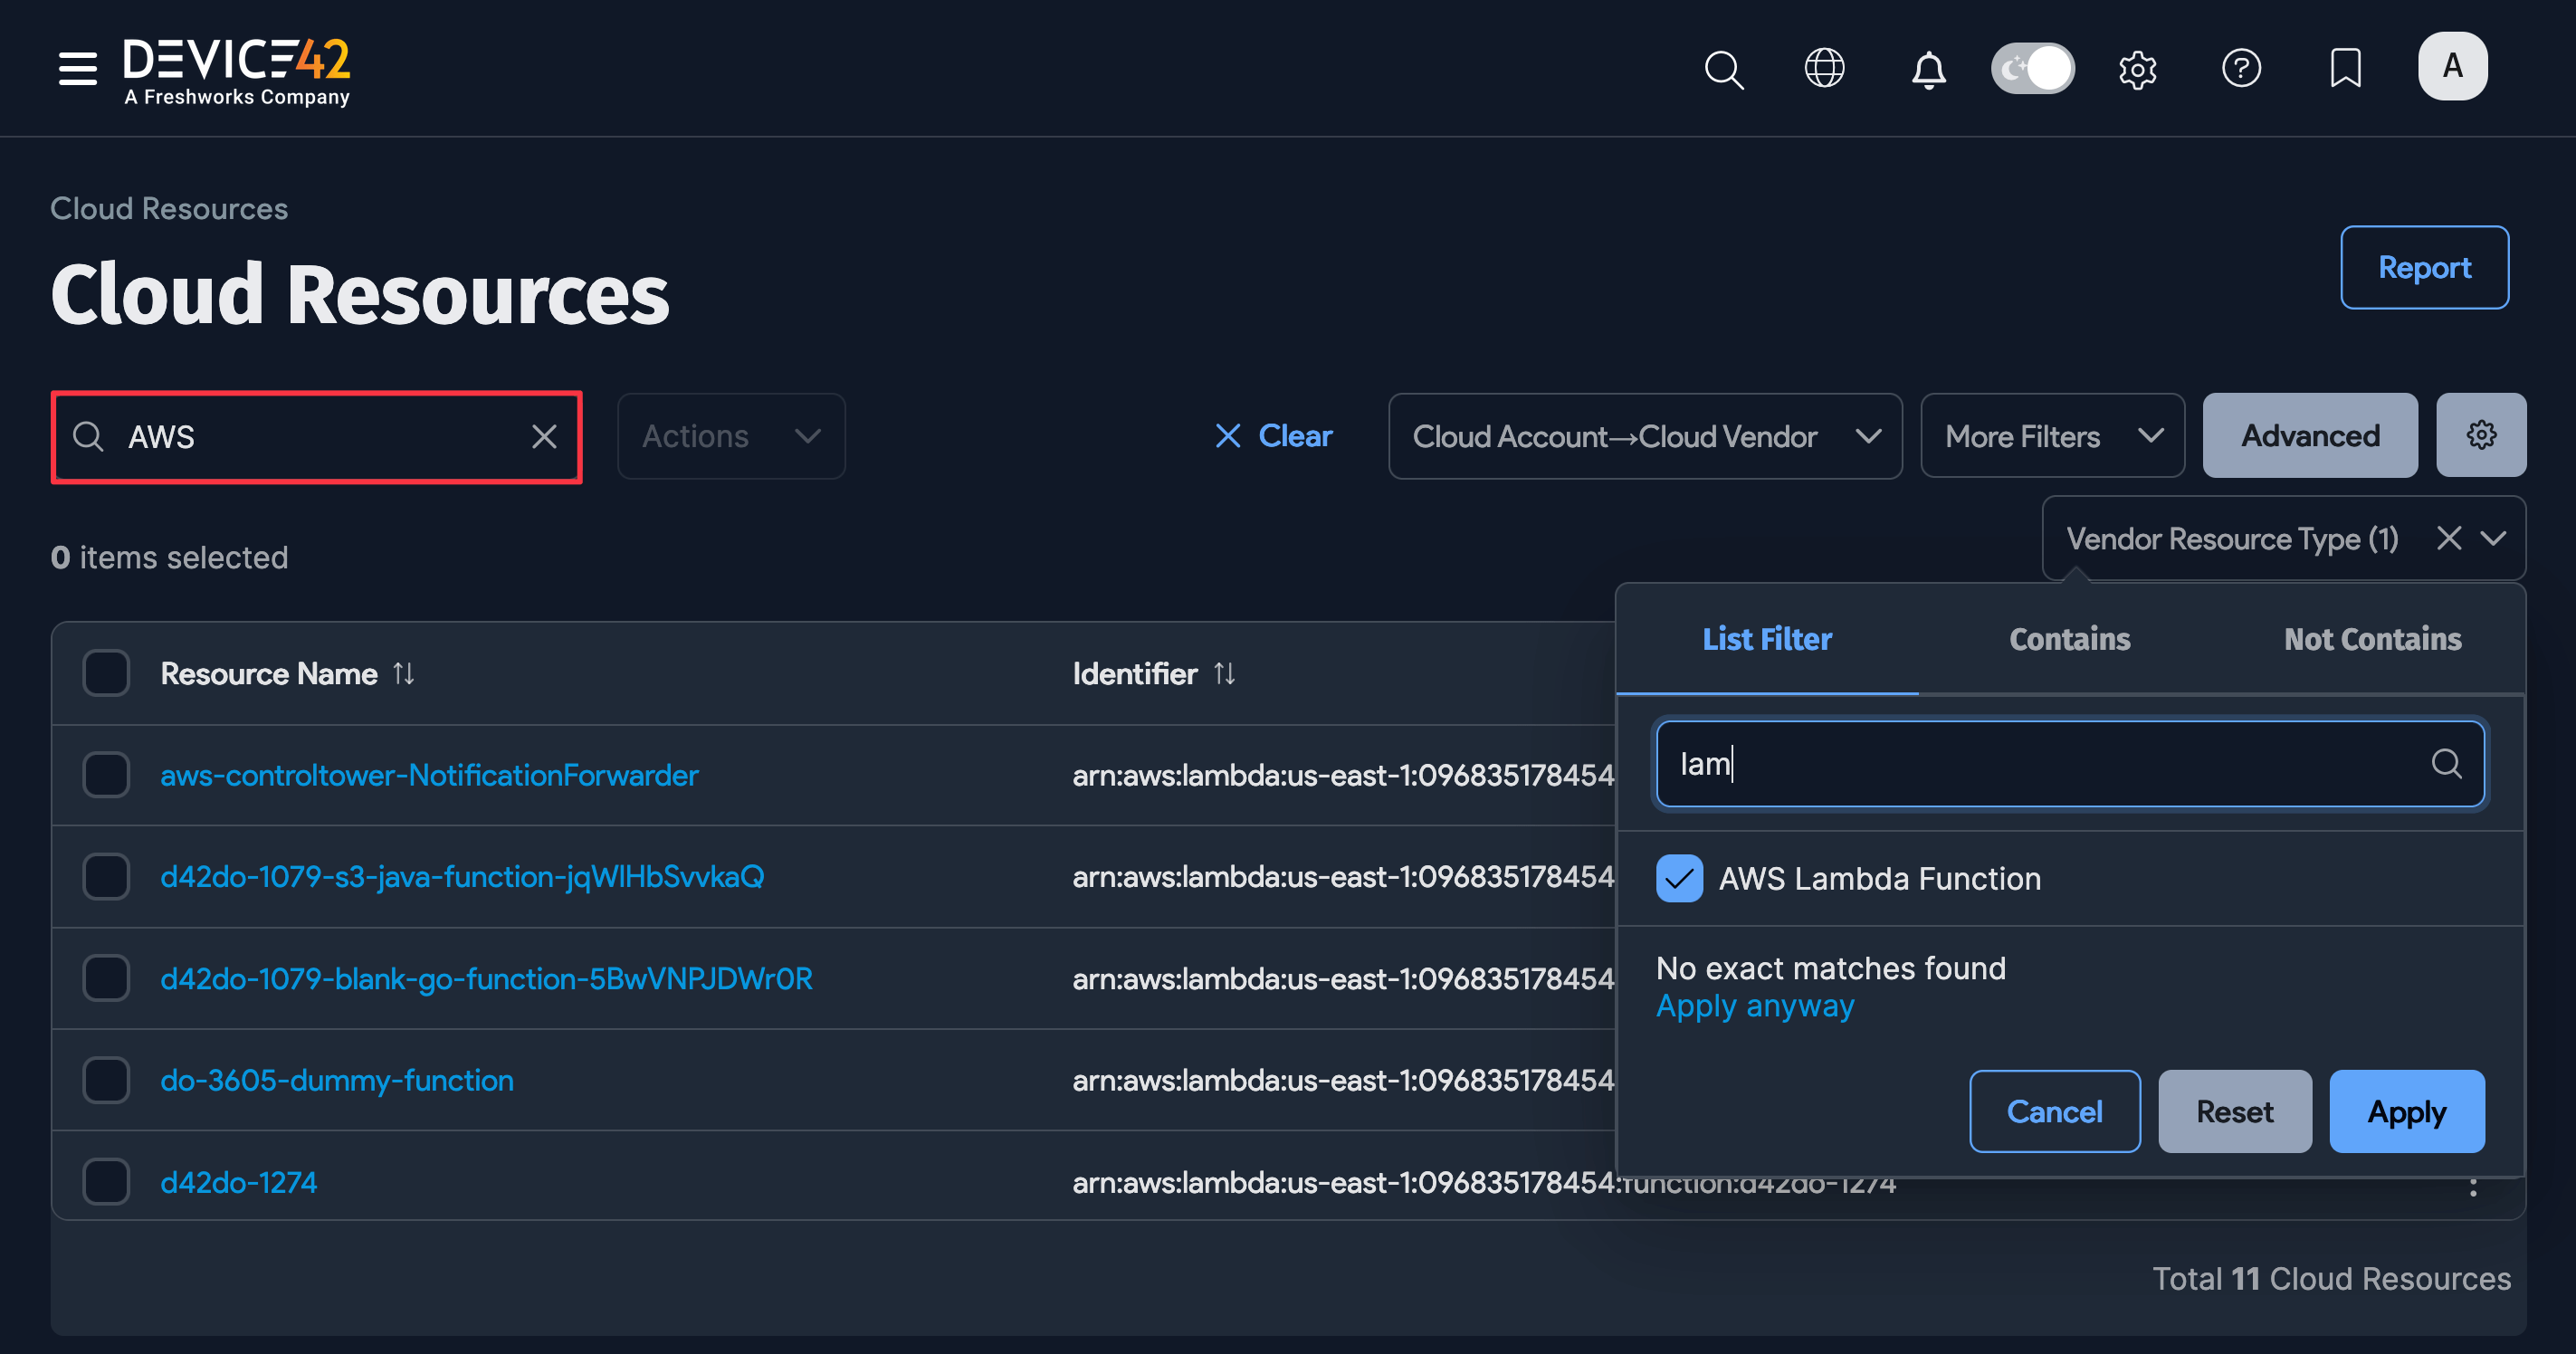Open the bookmarks icon
Image resolution: width=2576 pixels, height=1354 pixels.
click(x=2345, y=68)
